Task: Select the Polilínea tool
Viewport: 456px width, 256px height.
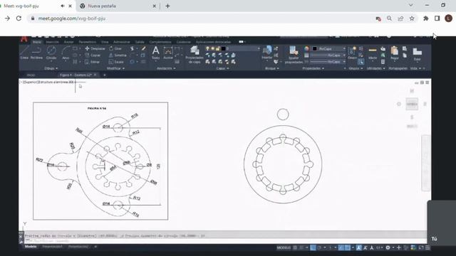Action: (x=36, y=53)
